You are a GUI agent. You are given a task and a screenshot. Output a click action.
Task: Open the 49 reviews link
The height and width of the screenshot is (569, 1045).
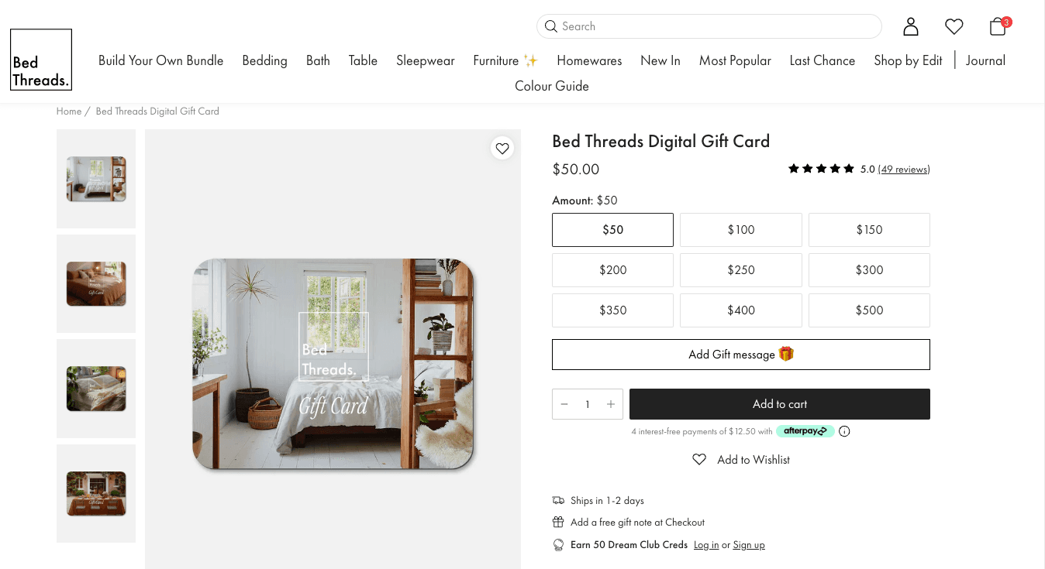(x=904, y=169)
